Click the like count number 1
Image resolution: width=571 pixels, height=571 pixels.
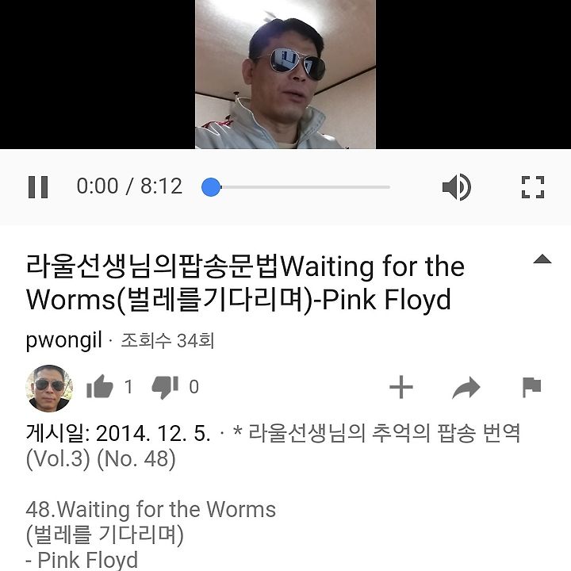pyautogui.click(x=128, y=387)
